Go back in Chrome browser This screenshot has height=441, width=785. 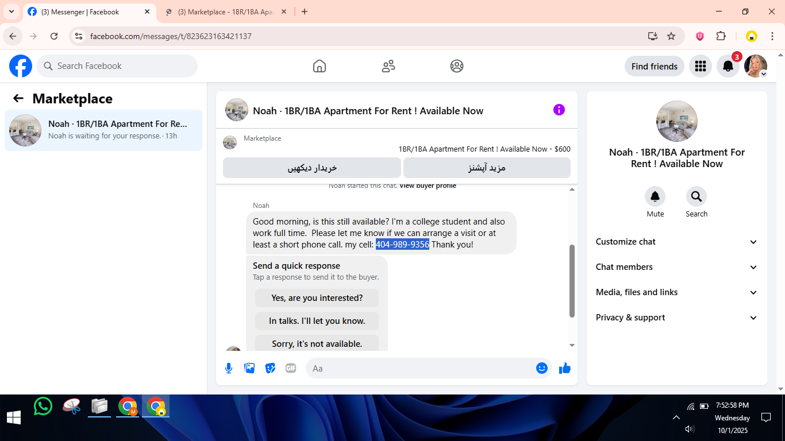click(x=13, y=36)
